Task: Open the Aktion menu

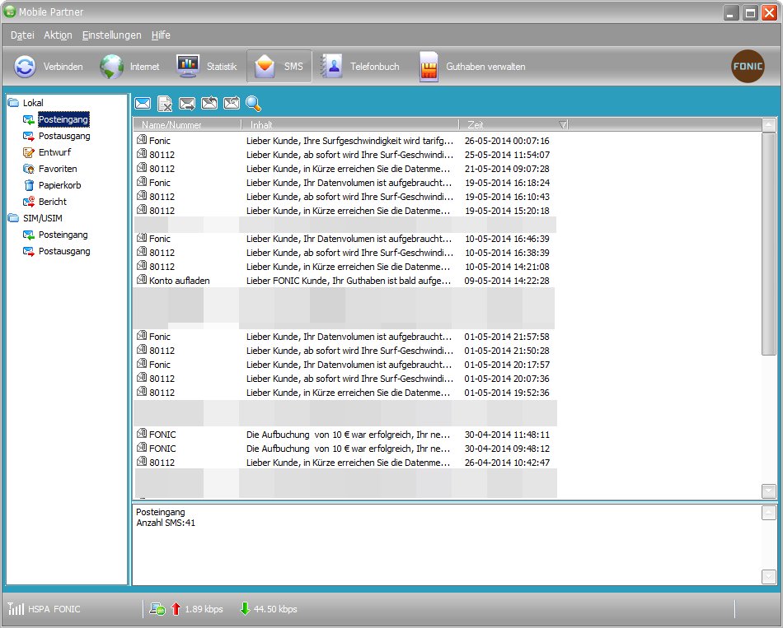Action: coord(58,35)
